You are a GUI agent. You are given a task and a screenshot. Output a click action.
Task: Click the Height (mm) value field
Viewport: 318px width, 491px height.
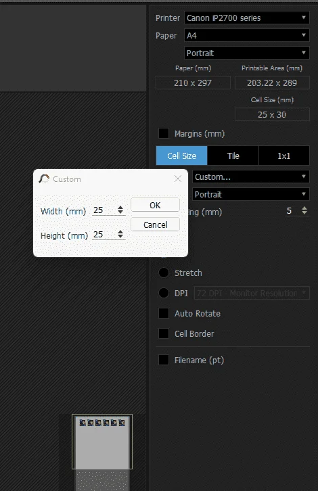pyautogui.click(x=104, y=235)
